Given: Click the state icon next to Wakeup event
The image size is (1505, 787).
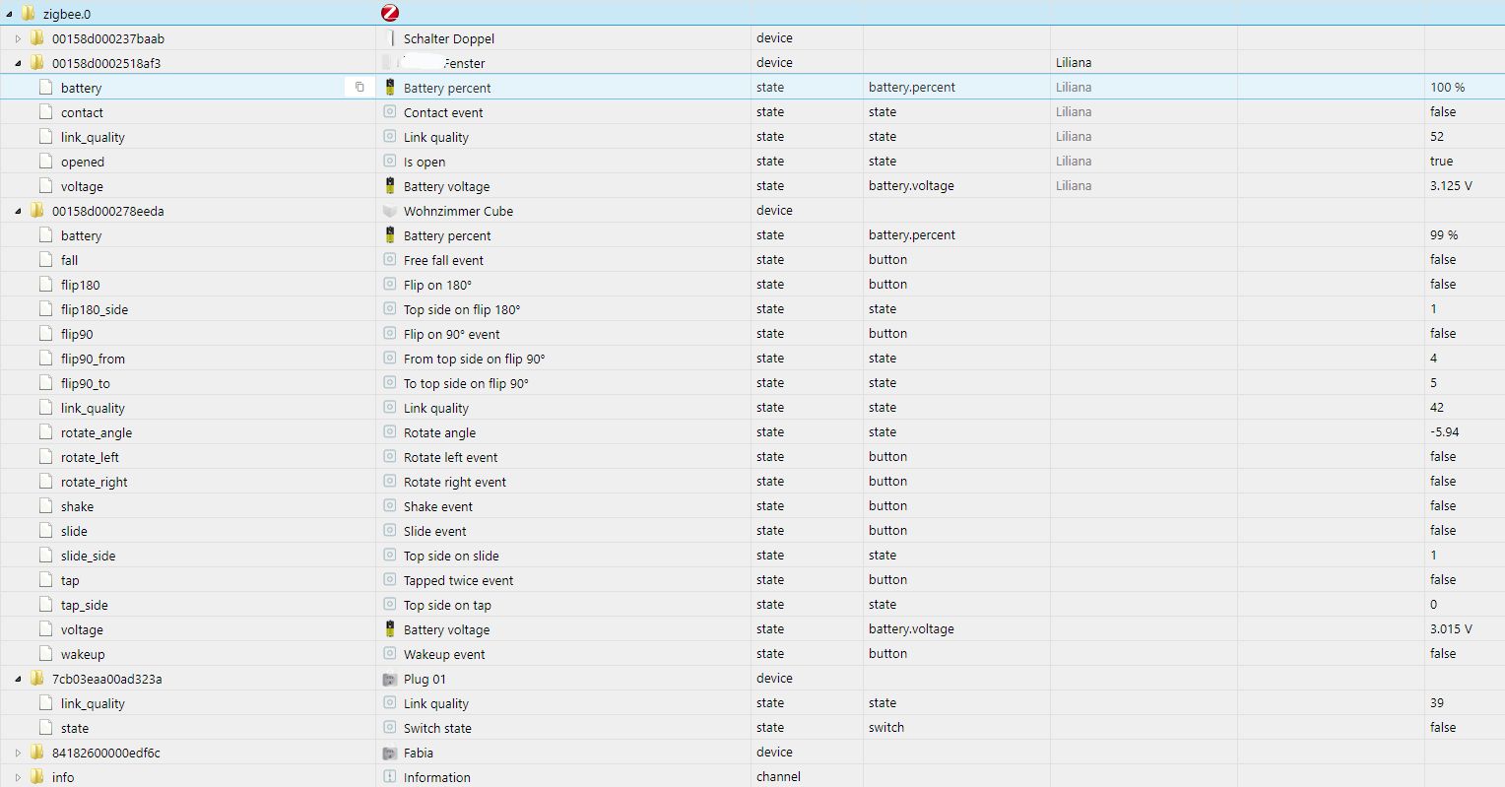Looking at the screenshot, I should tap(389, 653).
